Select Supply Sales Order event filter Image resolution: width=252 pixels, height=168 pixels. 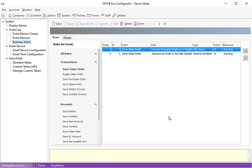[73, 74]
